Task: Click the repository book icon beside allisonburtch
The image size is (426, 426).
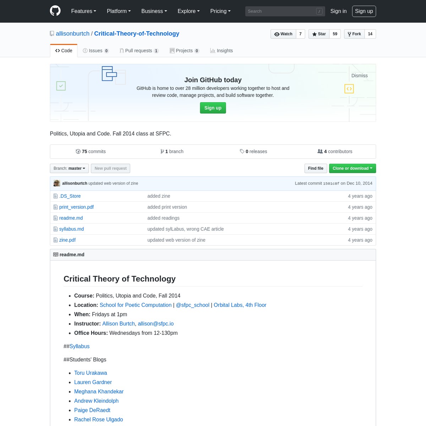Action: [52, 34]
